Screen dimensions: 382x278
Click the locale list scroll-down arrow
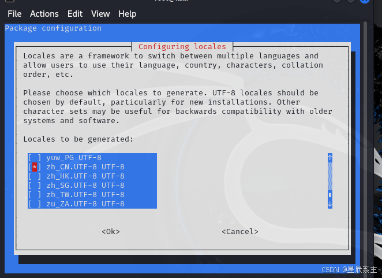coord(330,204)
